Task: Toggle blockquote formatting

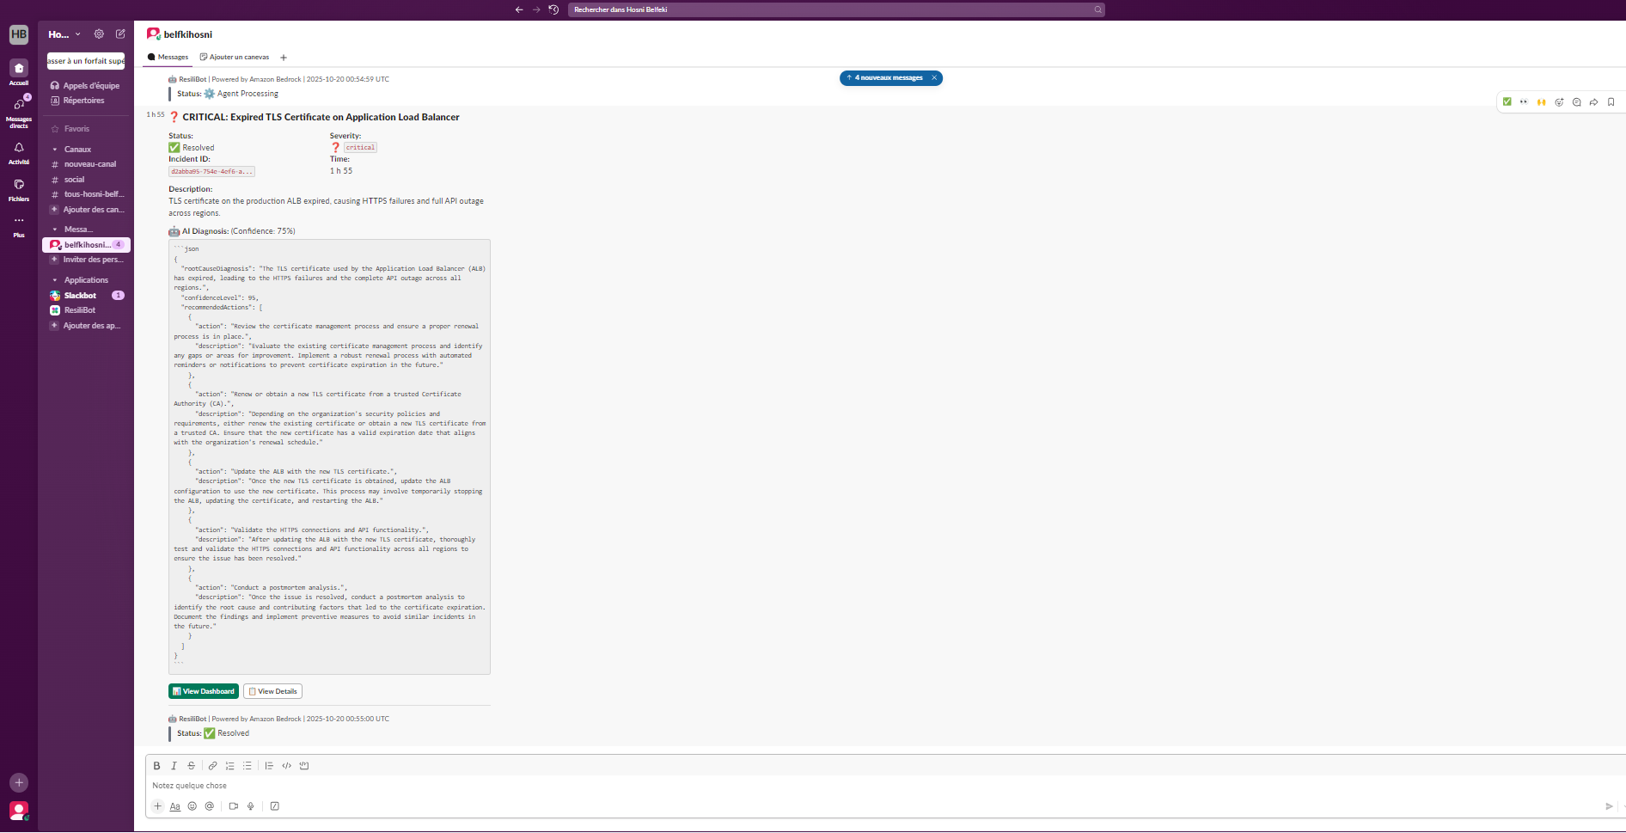Action: (x=269, y=766)
